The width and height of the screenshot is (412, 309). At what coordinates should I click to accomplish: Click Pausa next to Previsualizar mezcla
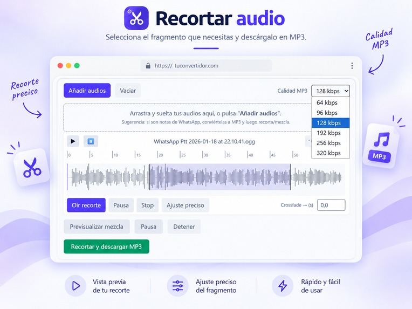coord(148,226)
